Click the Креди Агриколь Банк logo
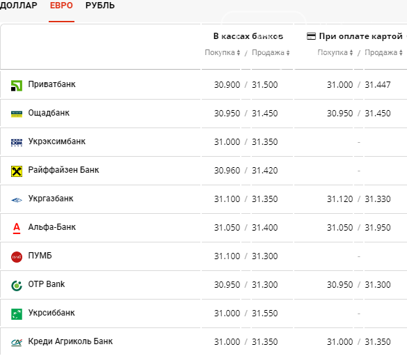This screenshot has height=356, width=407. pos(17,343)
